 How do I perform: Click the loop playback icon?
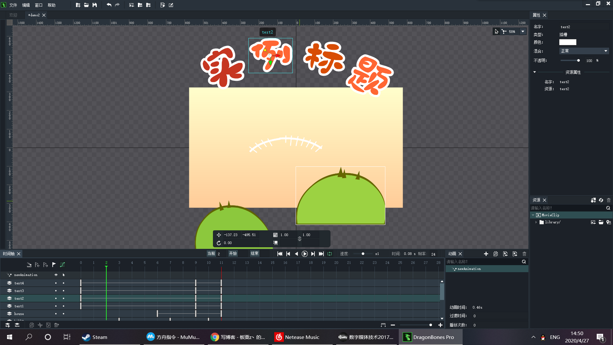(329, 254)
